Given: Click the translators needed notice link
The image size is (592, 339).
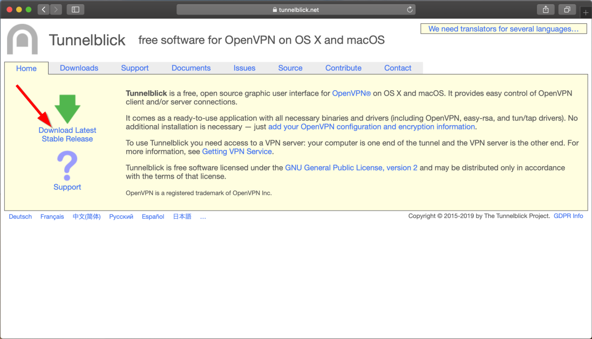Looking at the screenshot, I should [x=503, y=29].
